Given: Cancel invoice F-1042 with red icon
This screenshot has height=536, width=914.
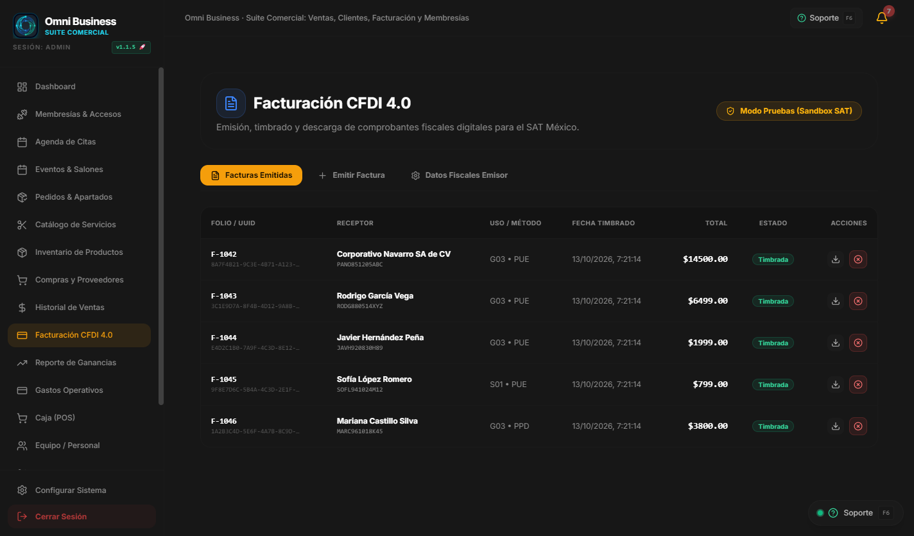Looking at the screenshot, I should [x=858, y=259].
